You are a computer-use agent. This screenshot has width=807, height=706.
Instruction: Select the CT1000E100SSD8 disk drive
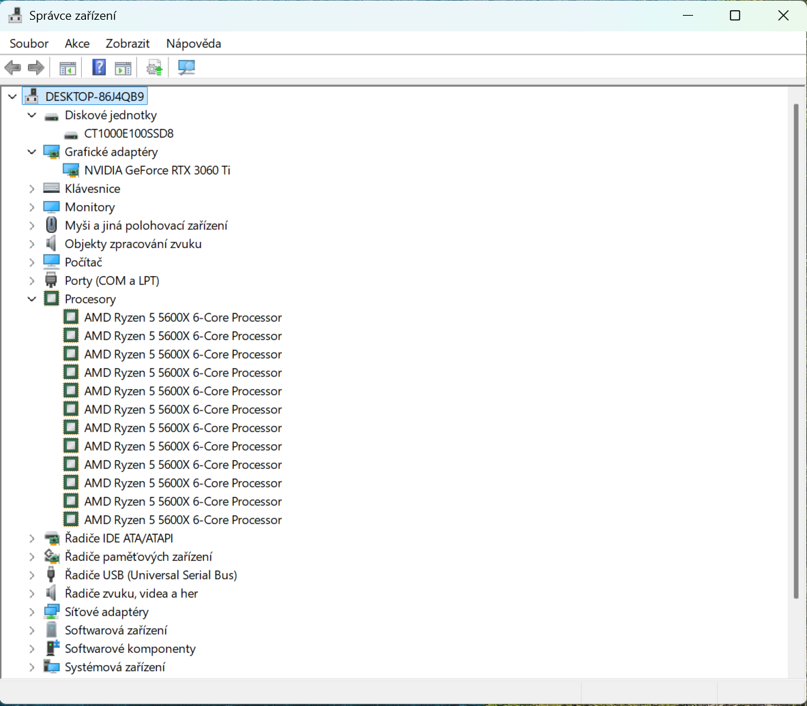[x=128, y=134]
